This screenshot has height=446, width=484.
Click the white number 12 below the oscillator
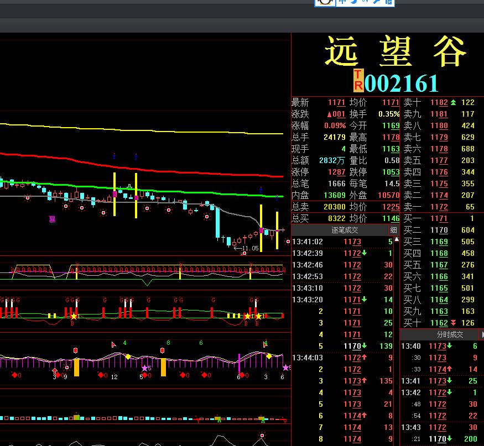114,376
